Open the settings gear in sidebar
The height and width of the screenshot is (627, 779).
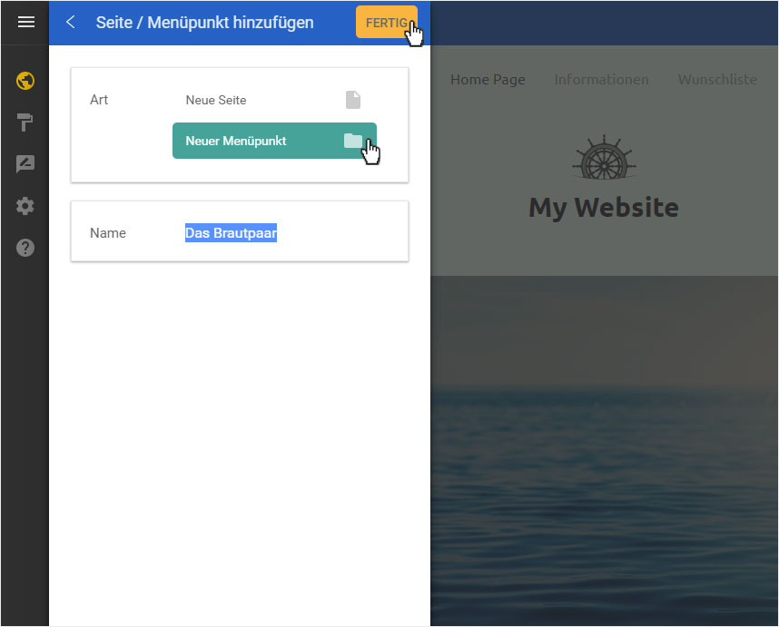coord(25,206)
